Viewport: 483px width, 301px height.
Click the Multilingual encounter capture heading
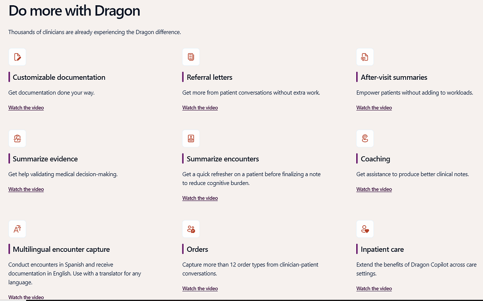click(x=61, y=249)
